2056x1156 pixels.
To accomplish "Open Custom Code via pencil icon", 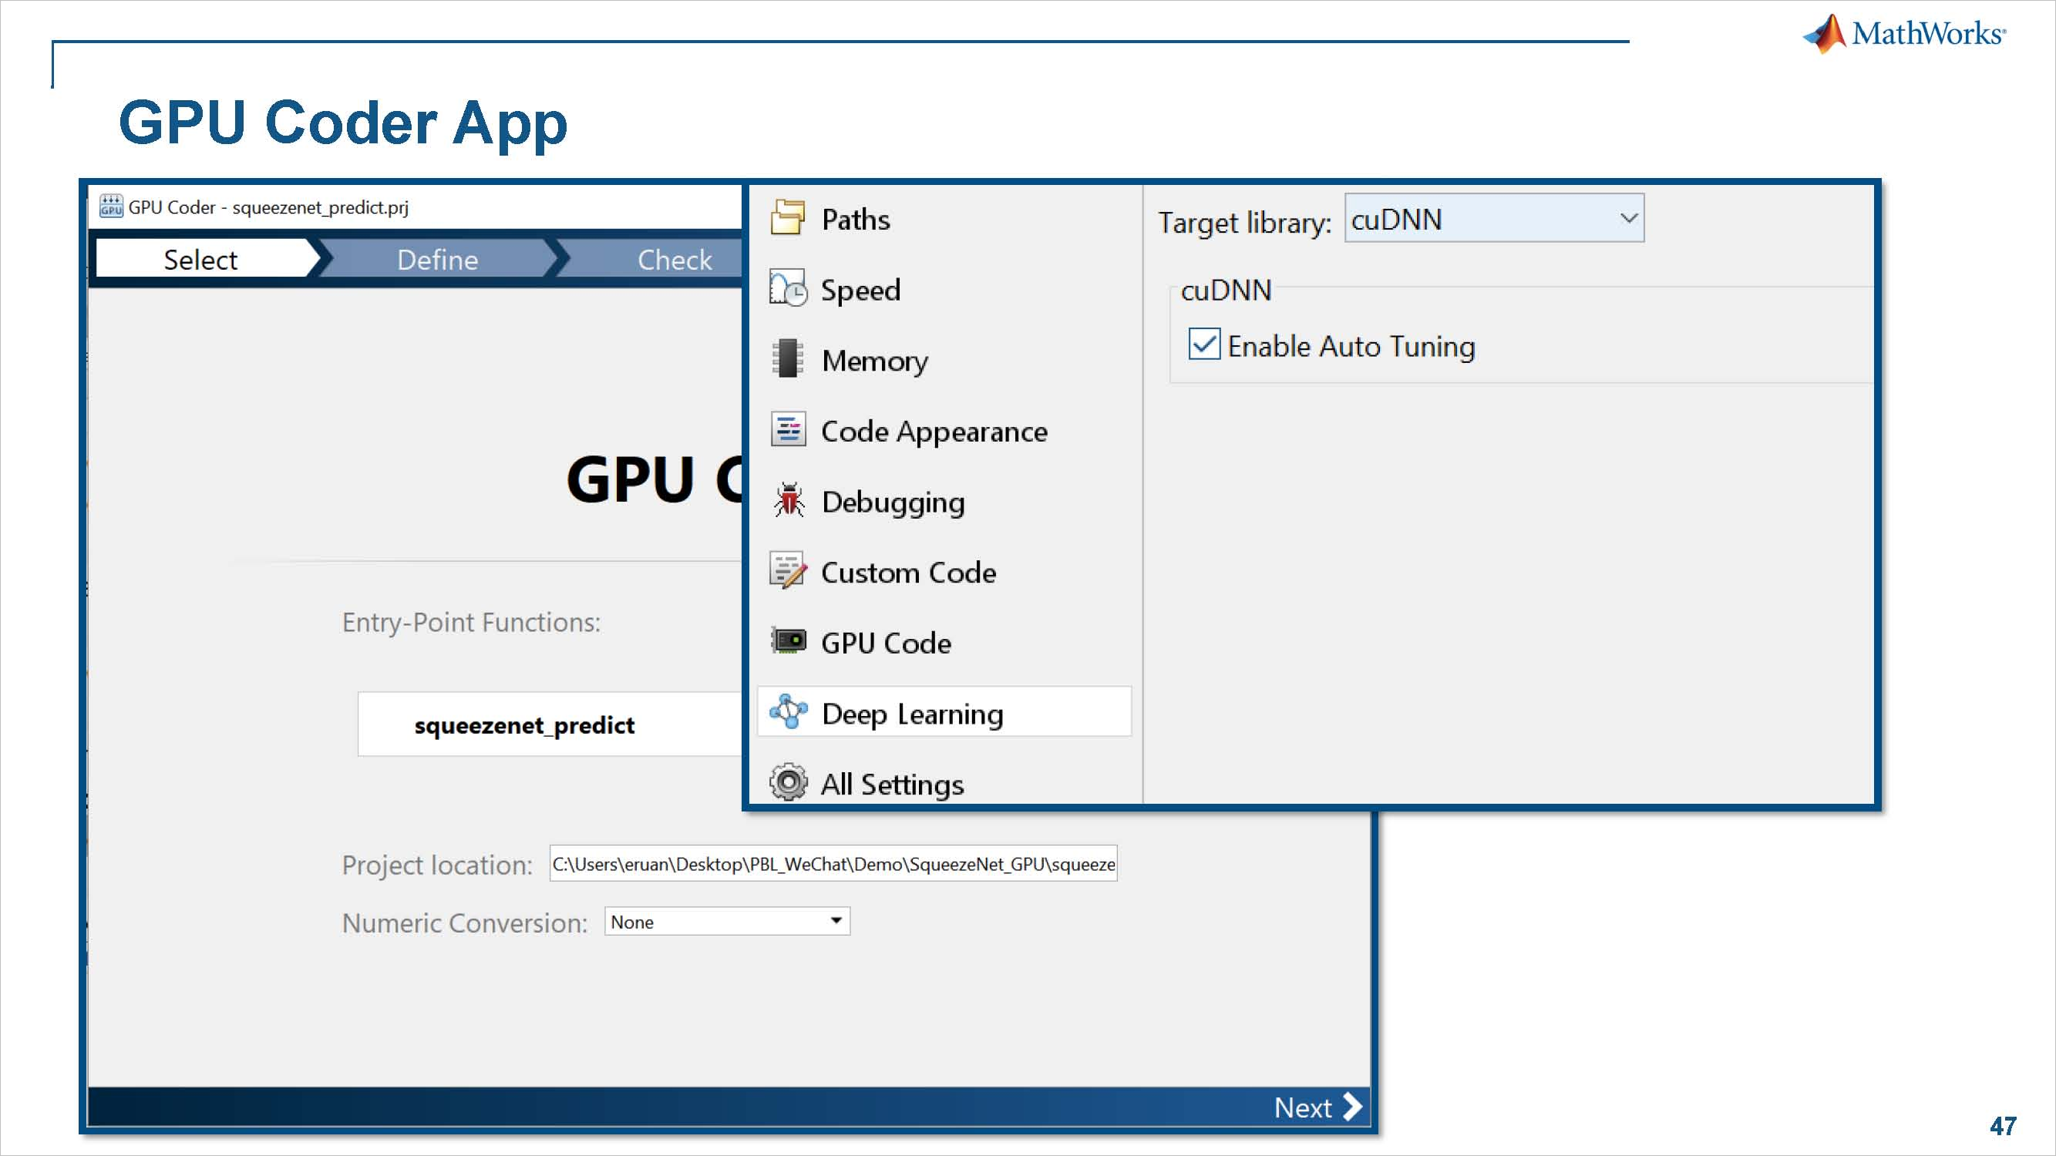I will (x=788, y=571).
